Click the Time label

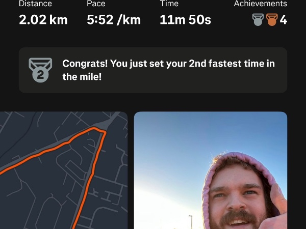(169, 4)
